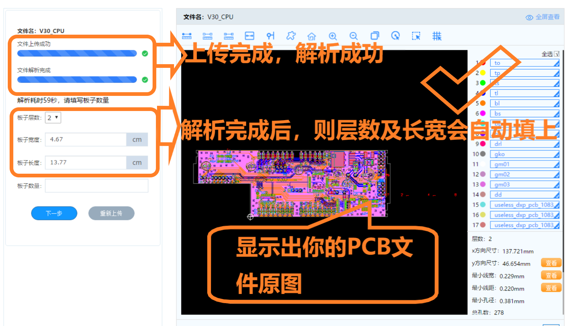Toggle the 全选 select-all checkbox
The image size is (566, 326).
[x=557, y=54]
